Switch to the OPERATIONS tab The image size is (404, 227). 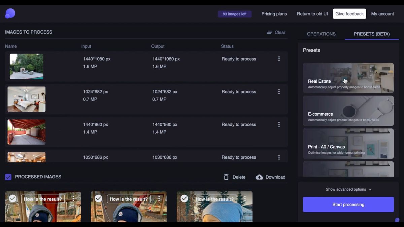tap(321, 34)
